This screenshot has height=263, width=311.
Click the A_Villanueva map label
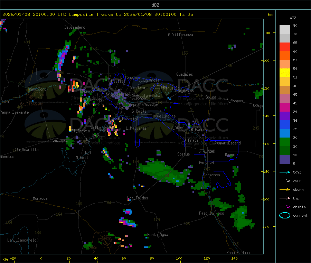click(180, 35)
